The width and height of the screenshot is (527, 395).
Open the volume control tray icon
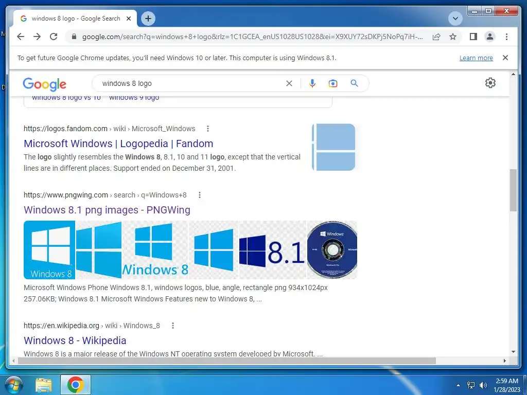coord(483,385)
